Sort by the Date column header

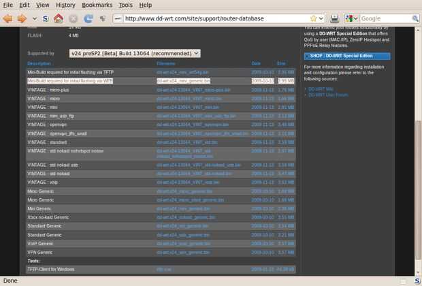(256, 63)
